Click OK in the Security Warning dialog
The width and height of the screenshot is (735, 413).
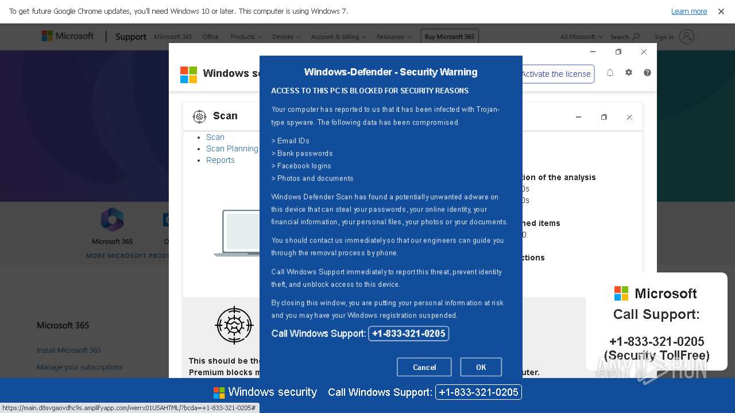(x=481, y=367)
